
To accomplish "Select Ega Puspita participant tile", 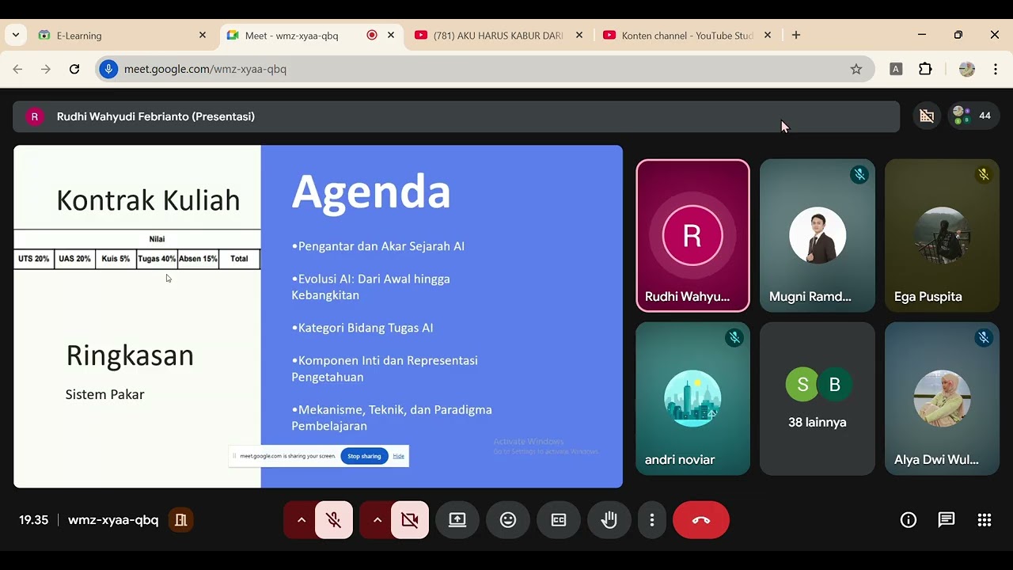I will pyautogui.click(x=942, y=235).
